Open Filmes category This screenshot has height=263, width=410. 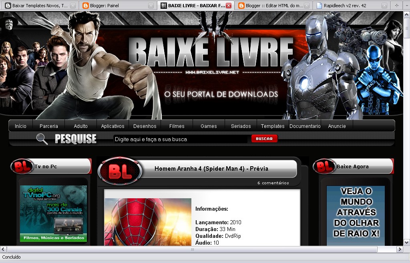pyautogui.click(x=177, y=126)
